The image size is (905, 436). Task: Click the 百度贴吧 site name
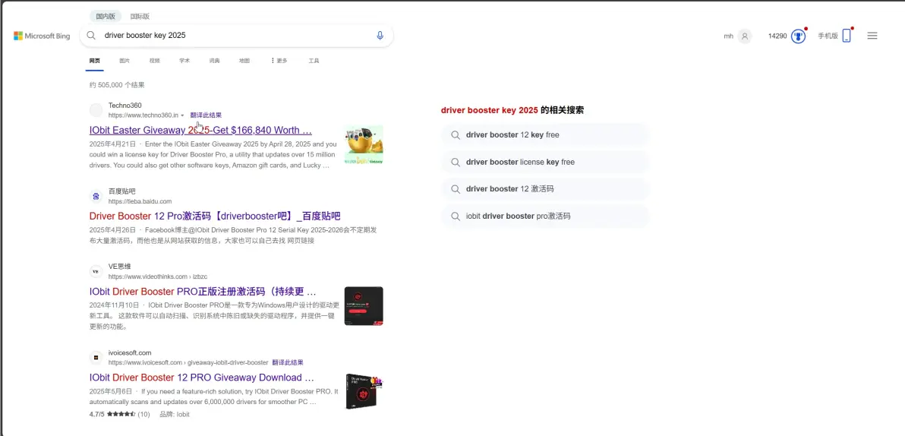[x=121, y=191]
